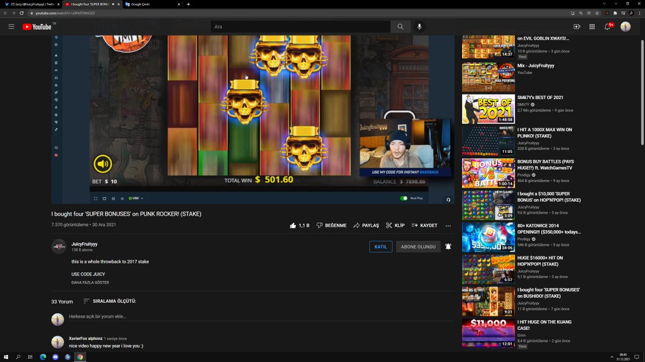This screenshot has width=645, height=362.
Task: Start voice search with the microphone
Action: point(420,26)
